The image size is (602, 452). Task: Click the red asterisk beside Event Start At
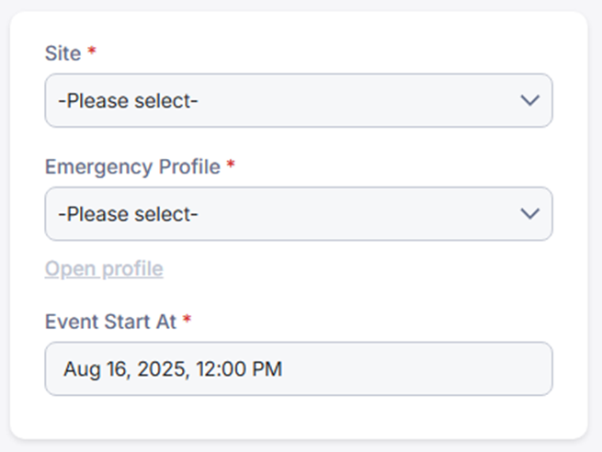pyautogui.click(x=187, y=322)
